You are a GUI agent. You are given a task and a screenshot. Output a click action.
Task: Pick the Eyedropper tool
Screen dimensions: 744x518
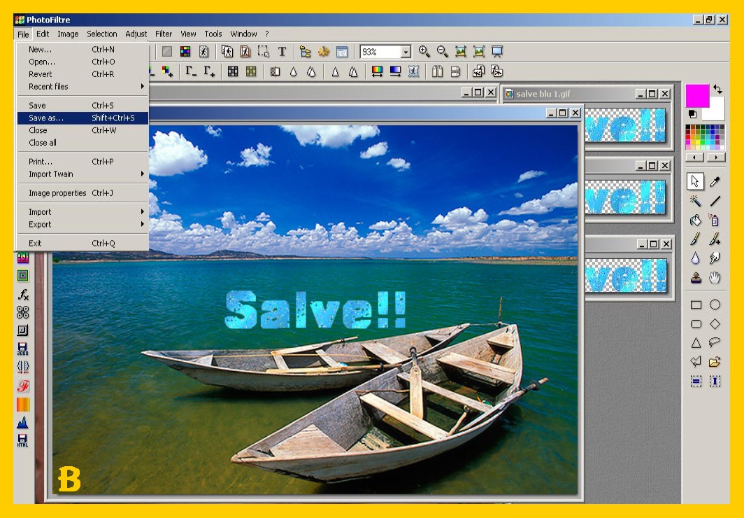tap(715, 182)
